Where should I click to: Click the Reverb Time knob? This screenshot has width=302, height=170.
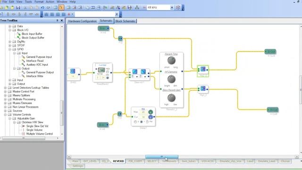171,61
